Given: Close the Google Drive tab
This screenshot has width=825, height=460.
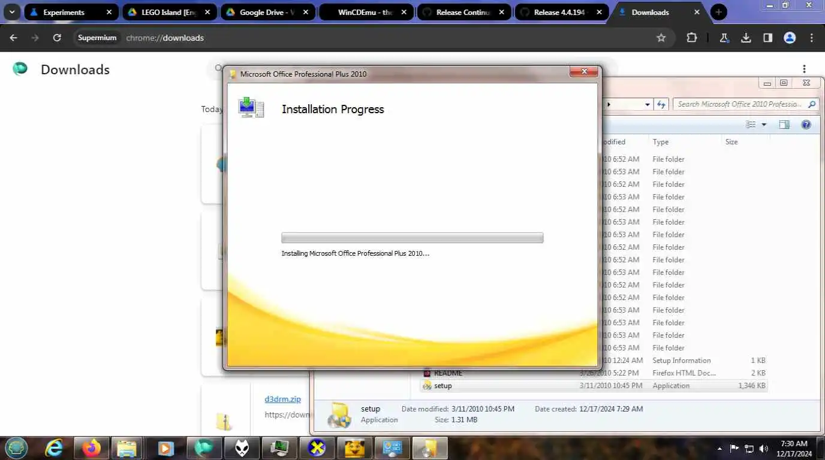Looking at the screenshot, I should click(x=305, y=12).
